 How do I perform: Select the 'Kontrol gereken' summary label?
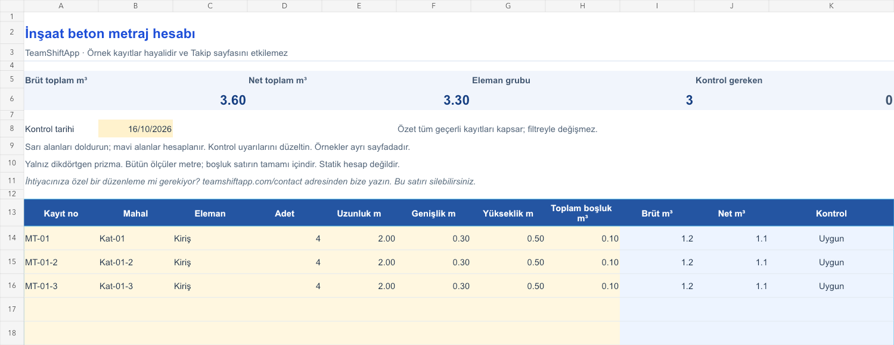tap(729, 80)
